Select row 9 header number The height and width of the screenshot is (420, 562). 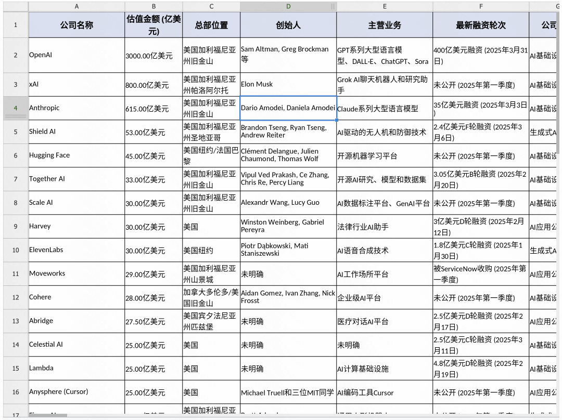tap(16, 226)
